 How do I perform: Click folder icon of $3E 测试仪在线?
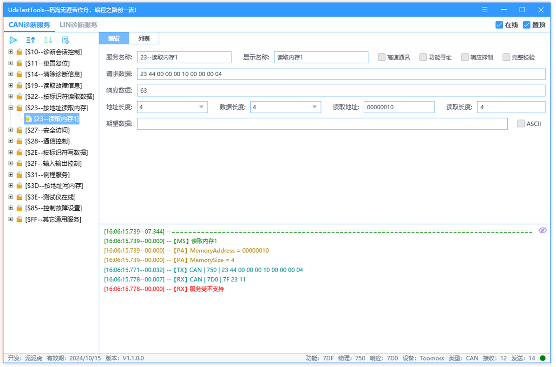click(20, 197)
